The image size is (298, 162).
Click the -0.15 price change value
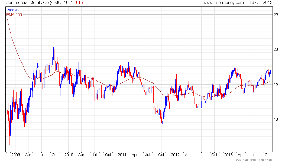[x=78, y=3]
